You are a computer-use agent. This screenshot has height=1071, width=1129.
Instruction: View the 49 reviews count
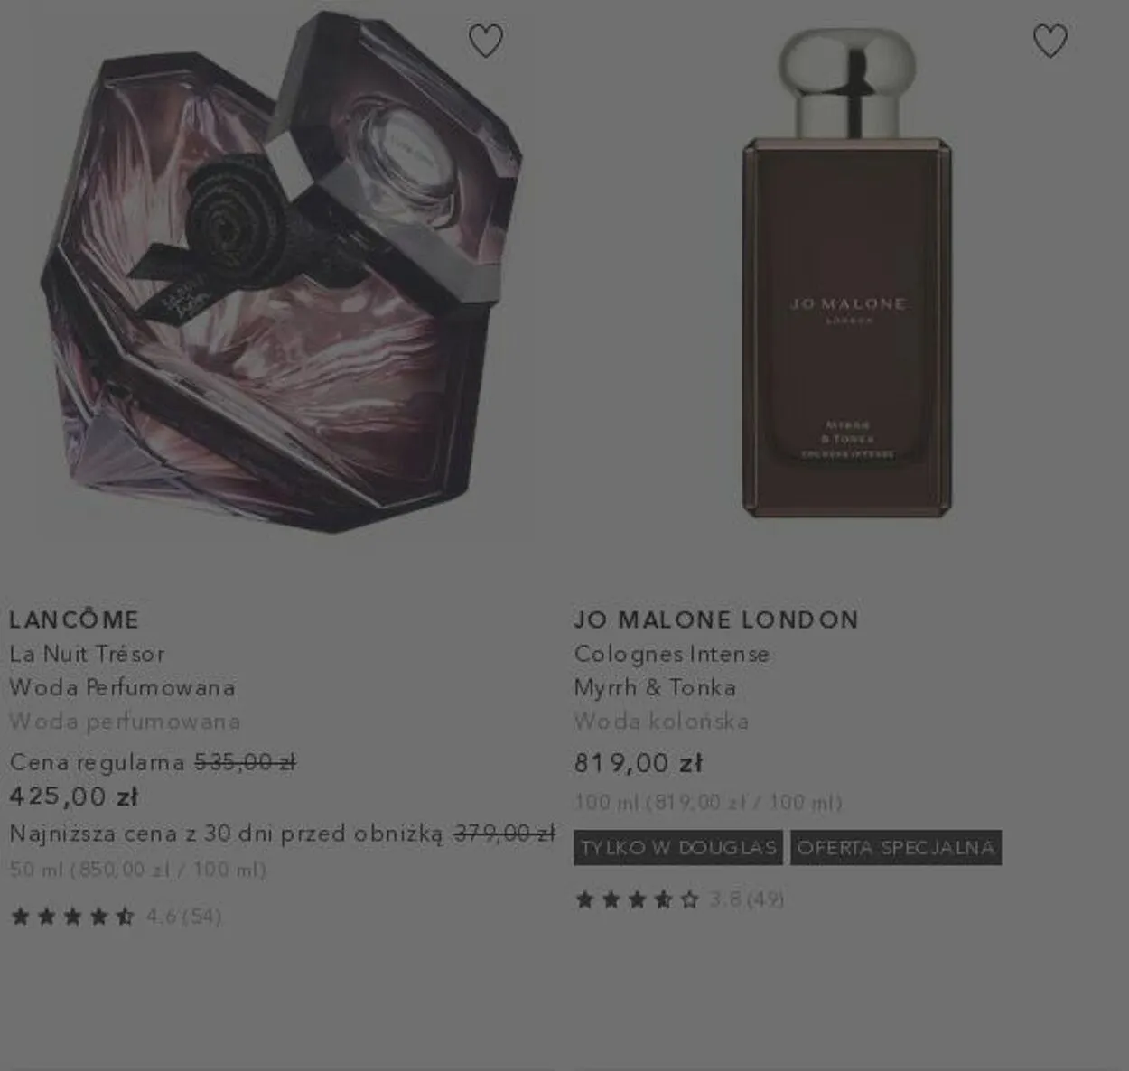[765, 899]
